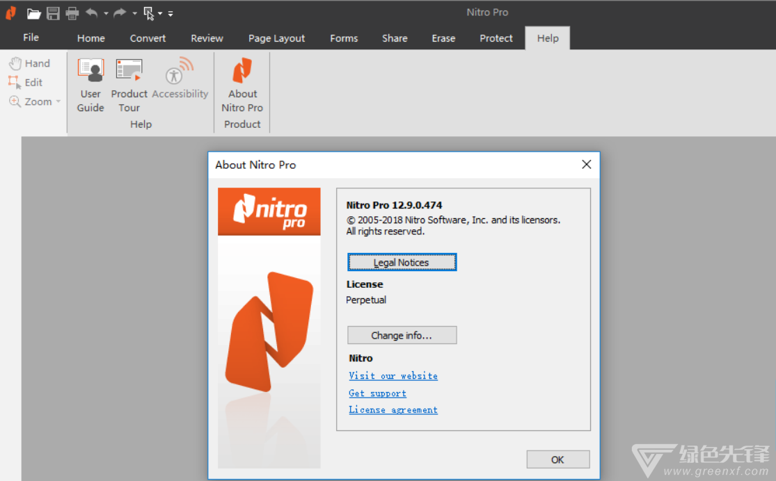776x481 pixels.
Task: Open the Review tab
Action: (x=207, y=38)
